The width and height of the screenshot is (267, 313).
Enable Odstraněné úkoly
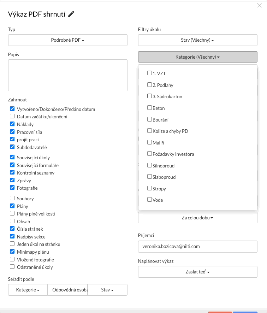coord(12,266)
